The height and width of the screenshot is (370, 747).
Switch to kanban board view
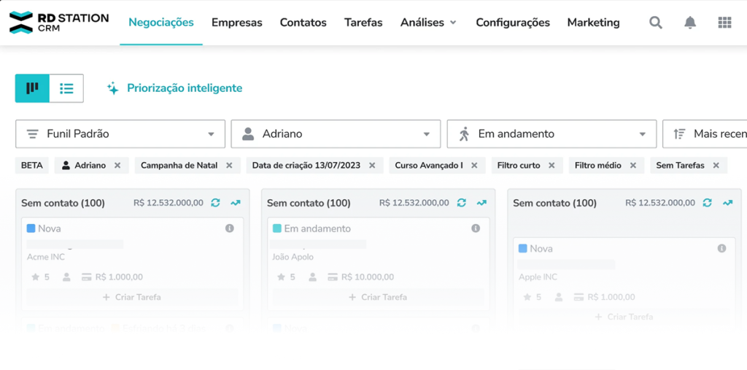point(32,88)
